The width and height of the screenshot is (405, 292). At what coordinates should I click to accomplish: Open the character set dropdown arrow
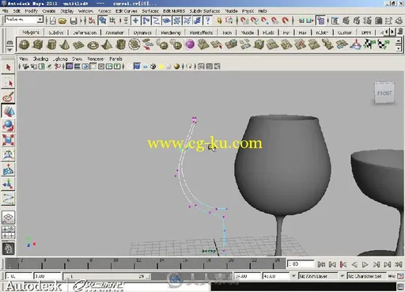(x=342, y=276)
